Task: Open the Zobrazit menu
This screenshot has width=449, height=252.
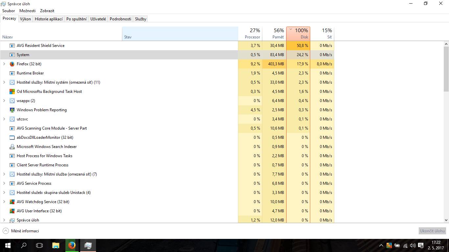Action: [47, 11]
